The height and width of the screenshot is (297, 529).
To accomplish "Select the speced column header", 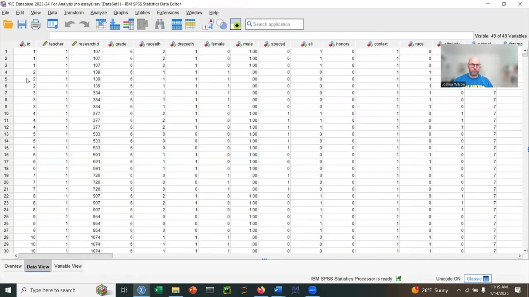I will pos(274,44).
